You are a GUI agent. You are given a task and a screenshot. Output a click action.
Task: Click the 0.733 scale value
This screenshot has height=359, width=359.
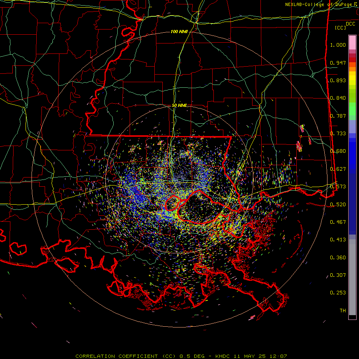[x=338, y=134]
